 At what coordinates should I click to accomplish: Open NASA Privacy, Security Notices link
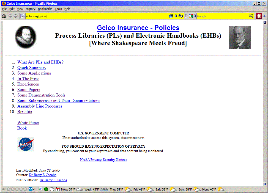click(x=103, y=159)
